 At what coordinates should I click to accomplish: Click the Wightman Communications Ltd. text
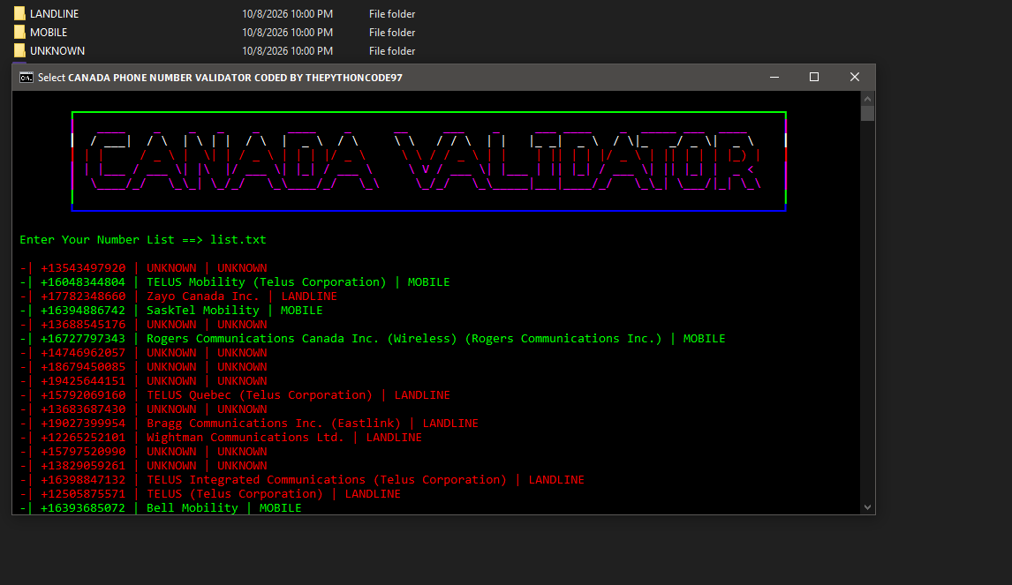pos(245,438)
